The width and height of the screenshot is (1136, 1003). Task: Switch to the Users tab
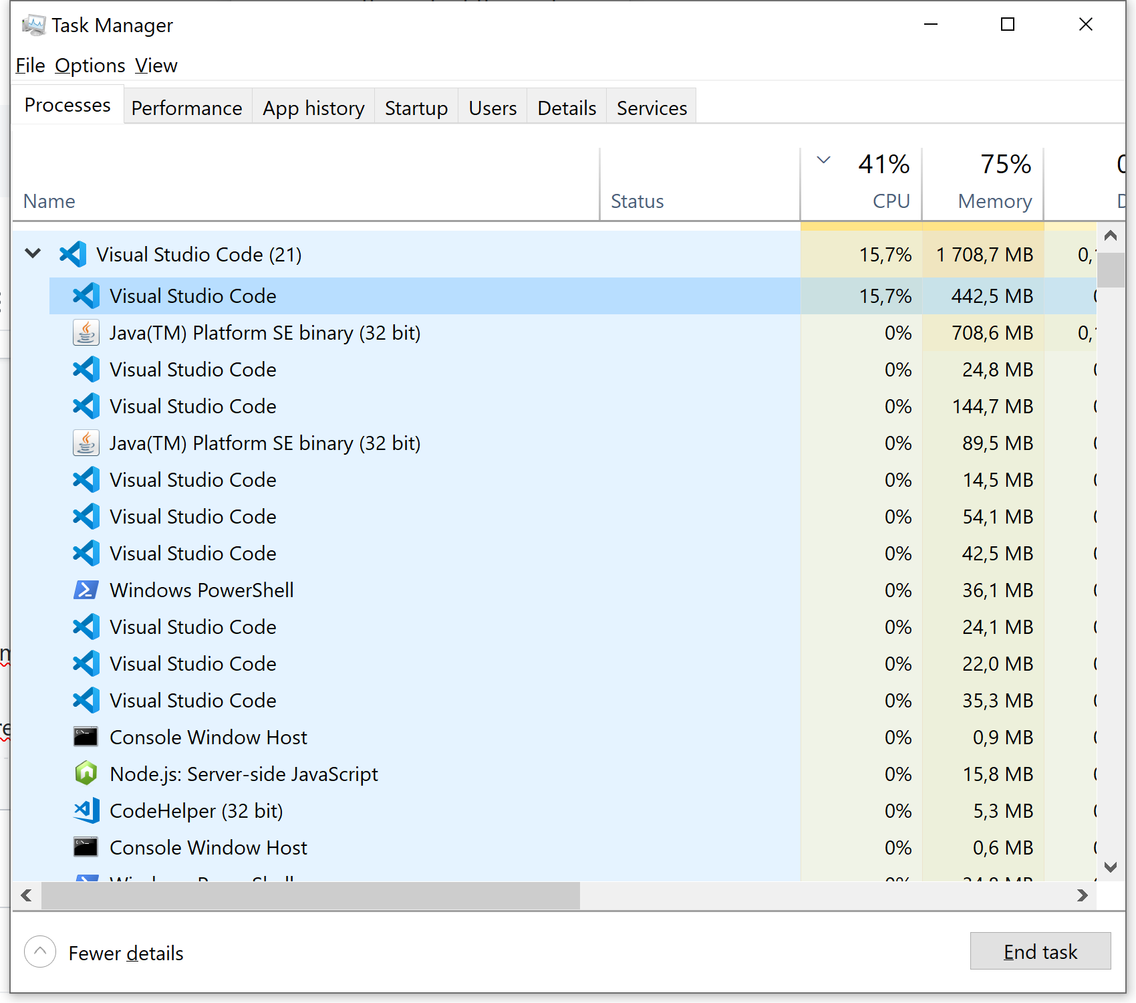492,108
